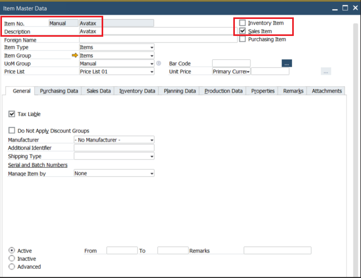This screenshot has width=361, height=278.
Task: Click the greyed ellipsis button beside Unit Price
Action: (x=326, y=71)
